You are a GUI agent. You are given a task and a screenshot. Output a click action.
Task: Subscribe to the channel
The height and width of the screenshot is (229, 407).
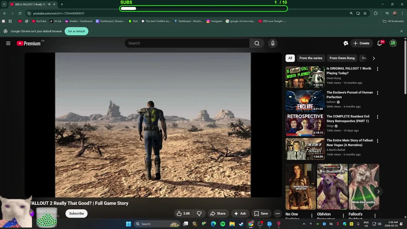(76, 213)
